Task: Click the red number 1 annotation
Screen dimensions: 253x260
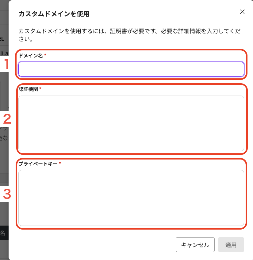Action: (6, 64)
